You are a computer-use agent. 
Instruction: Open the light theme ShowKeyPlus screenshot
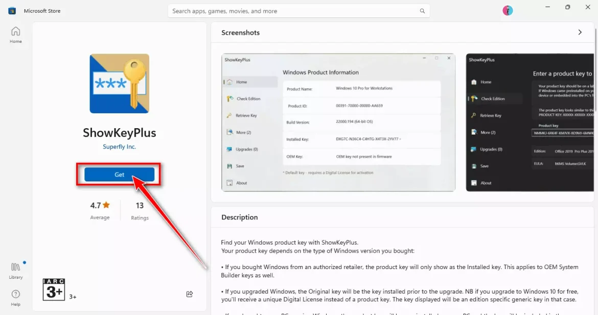pos(338,122)
